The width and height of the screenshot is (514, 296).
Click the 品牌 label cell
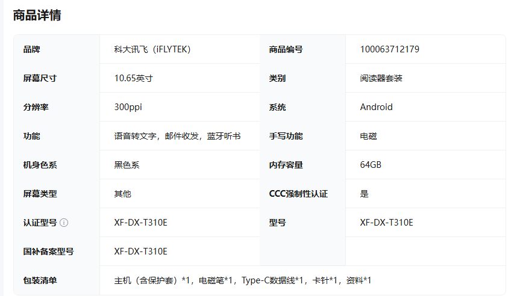pyautogui.click(x=57, y=49)
